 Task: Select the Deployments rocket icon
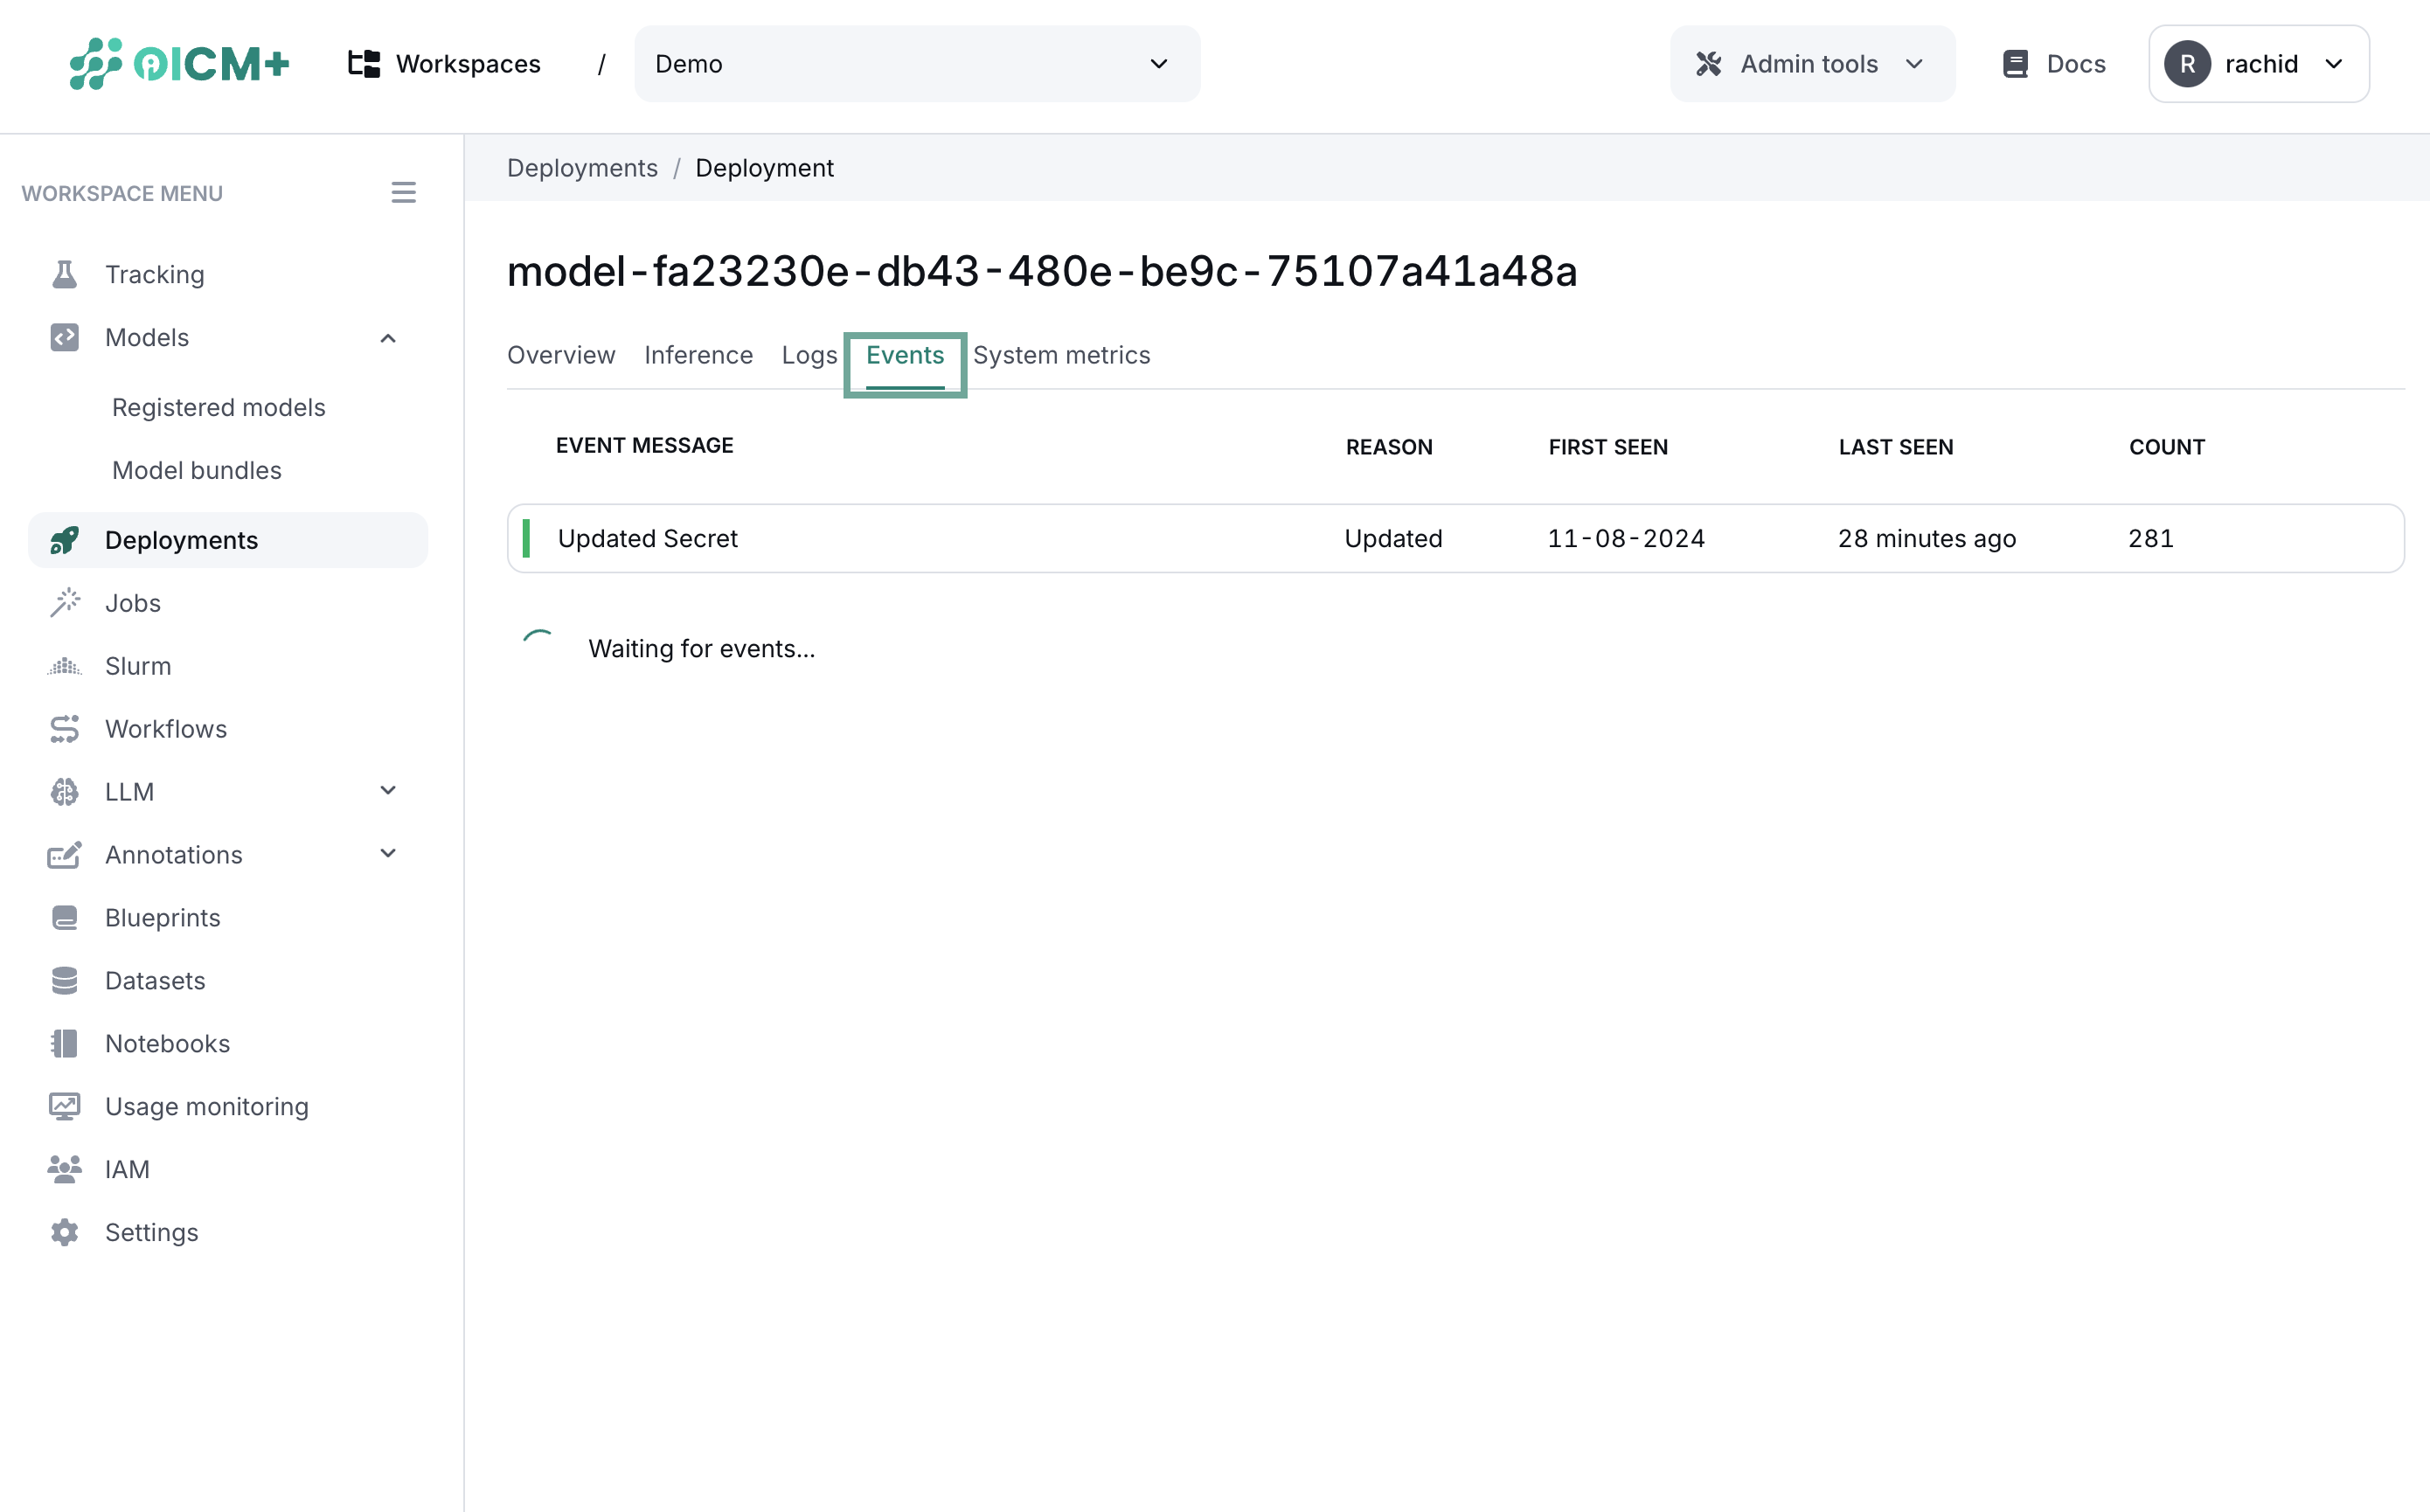64,540
